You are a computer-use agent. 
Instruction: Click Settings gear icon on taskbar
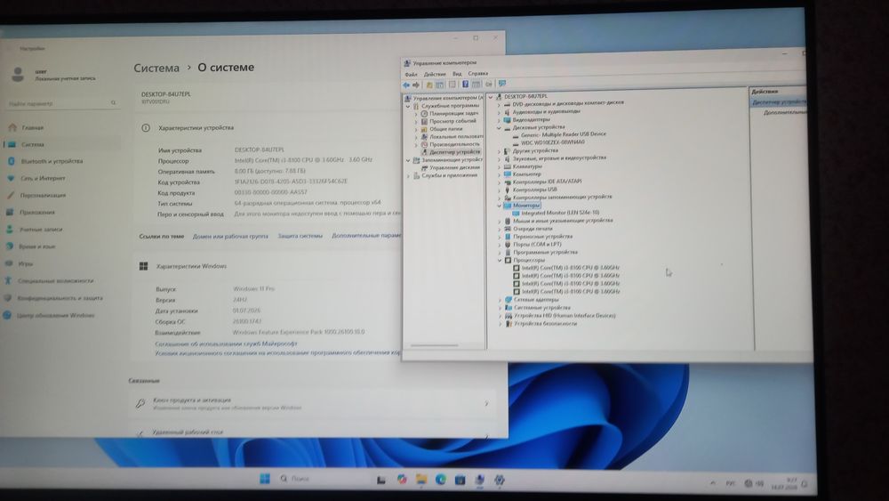click(x=499, y=480)
